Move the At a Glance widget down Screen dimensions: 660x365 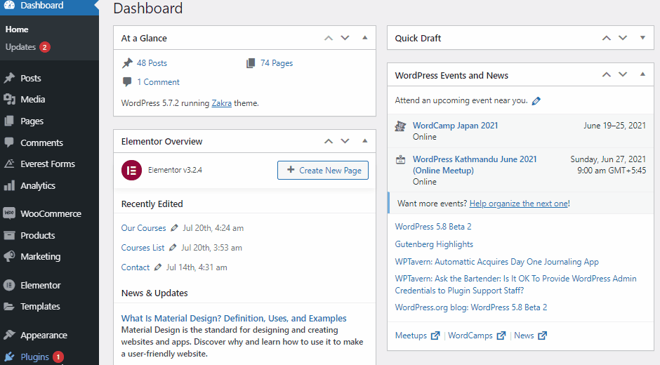point(345,38)
